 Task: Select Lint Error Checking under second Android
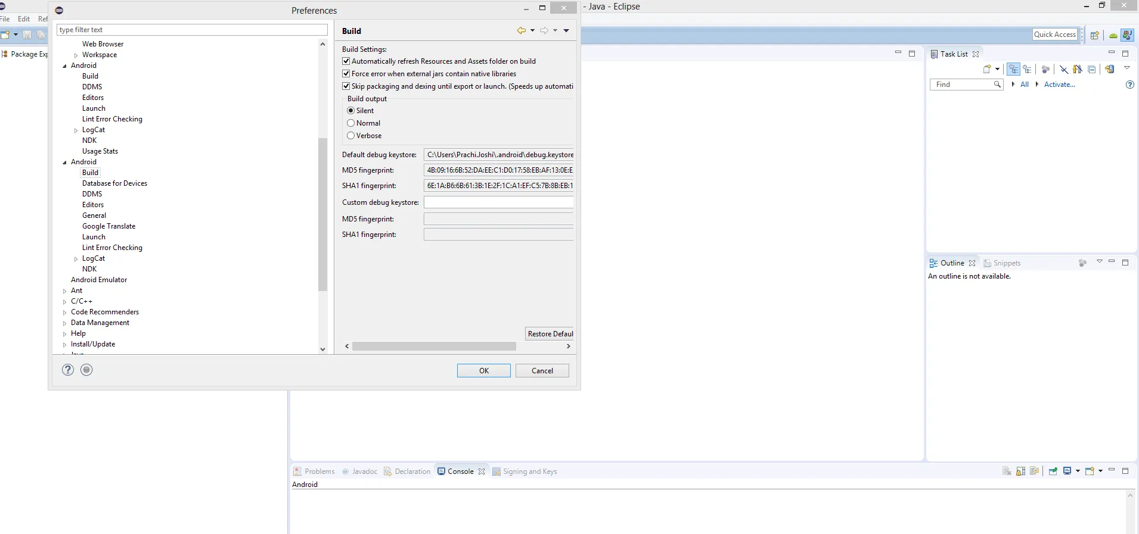[x=112, y=248]
